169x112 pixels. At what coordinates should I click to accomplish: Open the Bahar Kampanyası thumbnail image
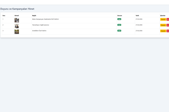17,20
